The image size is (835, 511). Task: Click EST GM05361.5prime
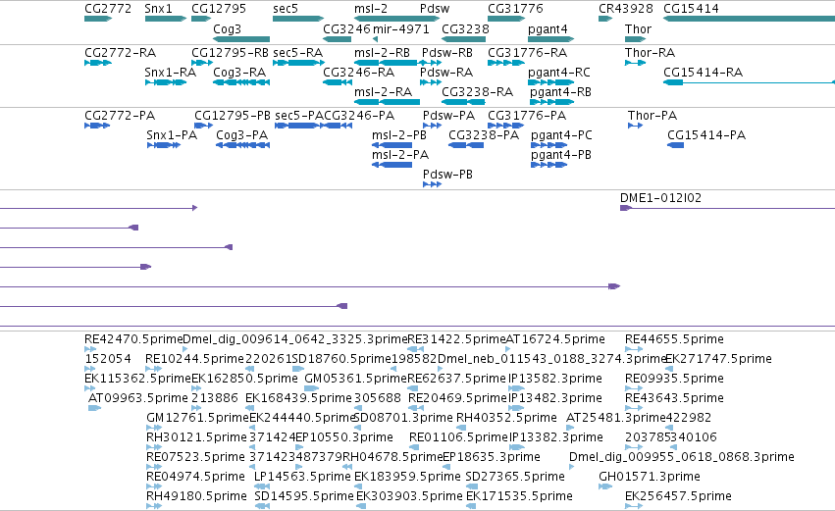[311, 388]
